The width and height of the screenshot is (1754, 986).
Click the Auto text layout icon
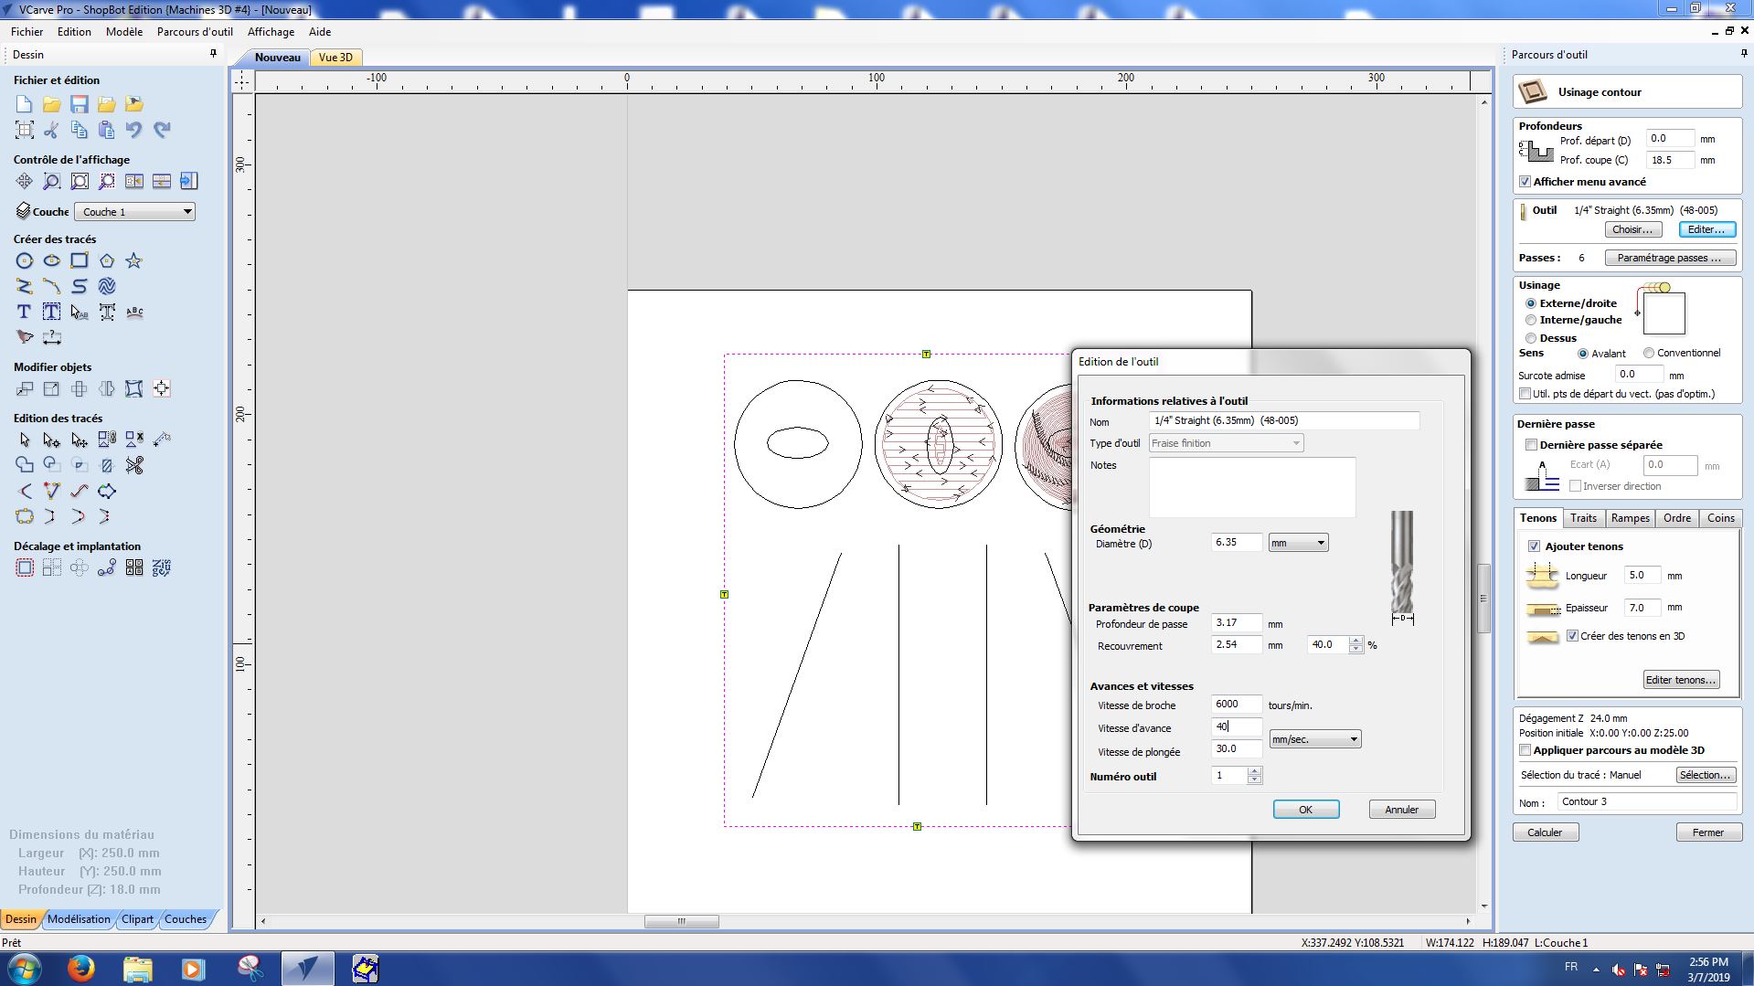52,313
